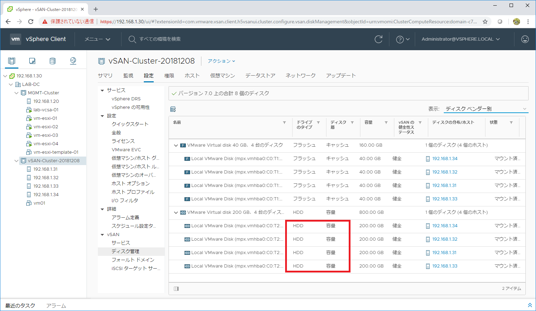Screen dimensions: 536x311
Task: Open the アクション dropdown
Action: [222, 61]
